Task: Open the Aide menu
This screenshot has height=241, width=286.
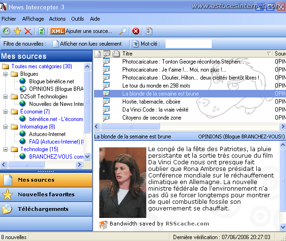Action: tap(95, 19)
